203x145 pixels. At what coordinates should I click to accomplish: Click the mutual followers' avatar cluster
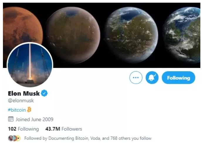14,138
